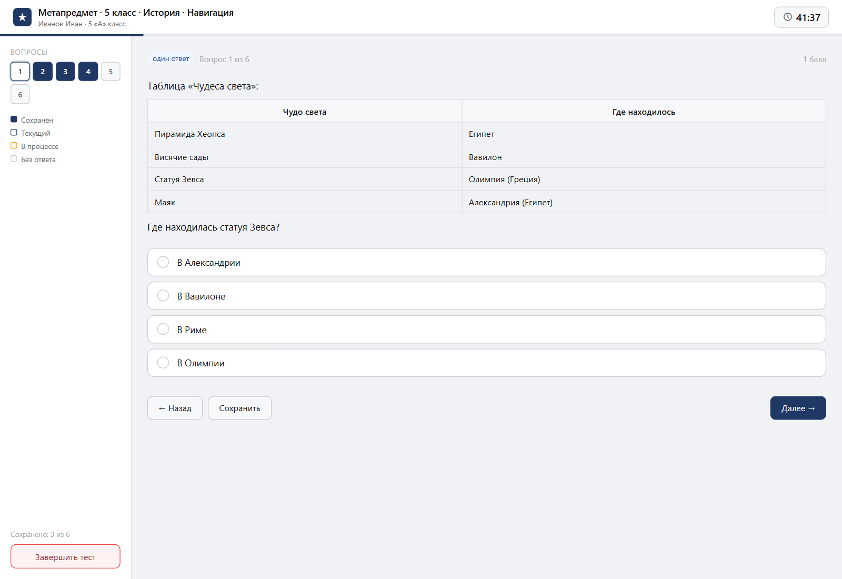Click the 41:37 timer display

tap(801, 17)
